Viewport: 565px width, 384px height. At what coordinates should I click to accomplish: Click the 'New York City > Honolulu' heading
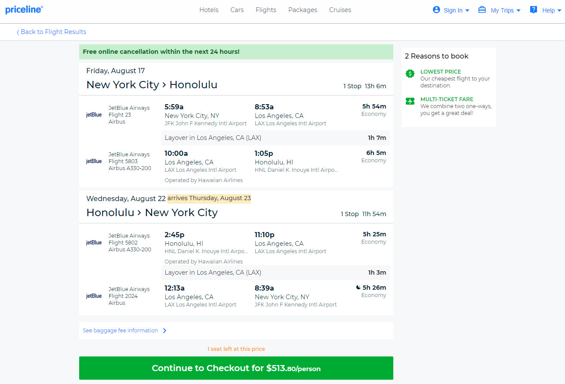152,84
